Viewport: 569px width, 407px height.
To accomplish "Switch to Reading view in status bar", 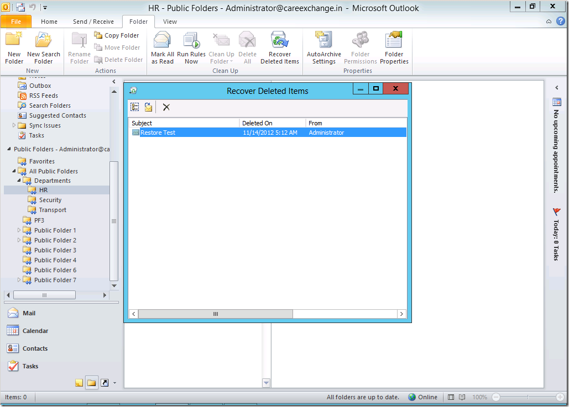I will coord(462,397).
